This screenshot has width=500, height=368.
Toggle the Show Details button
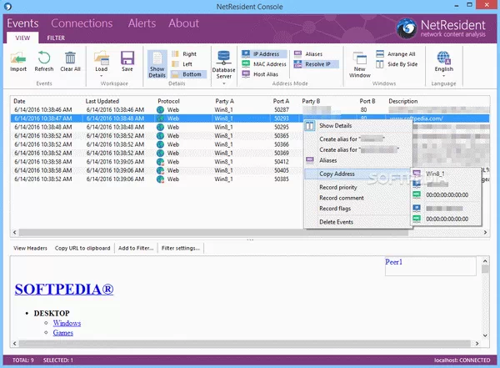coord(156,63)
